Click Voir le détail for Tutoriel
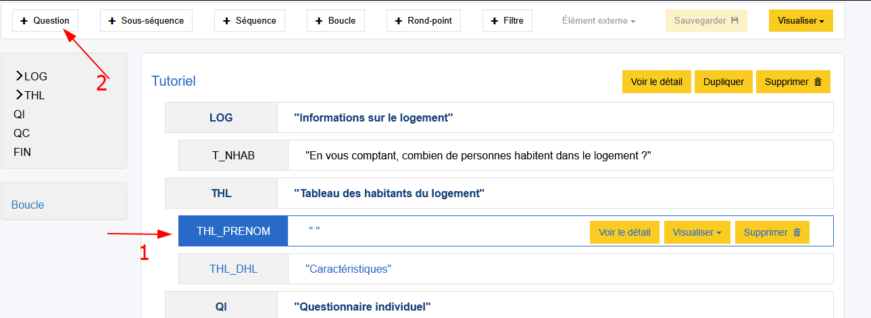 [656, 82]
